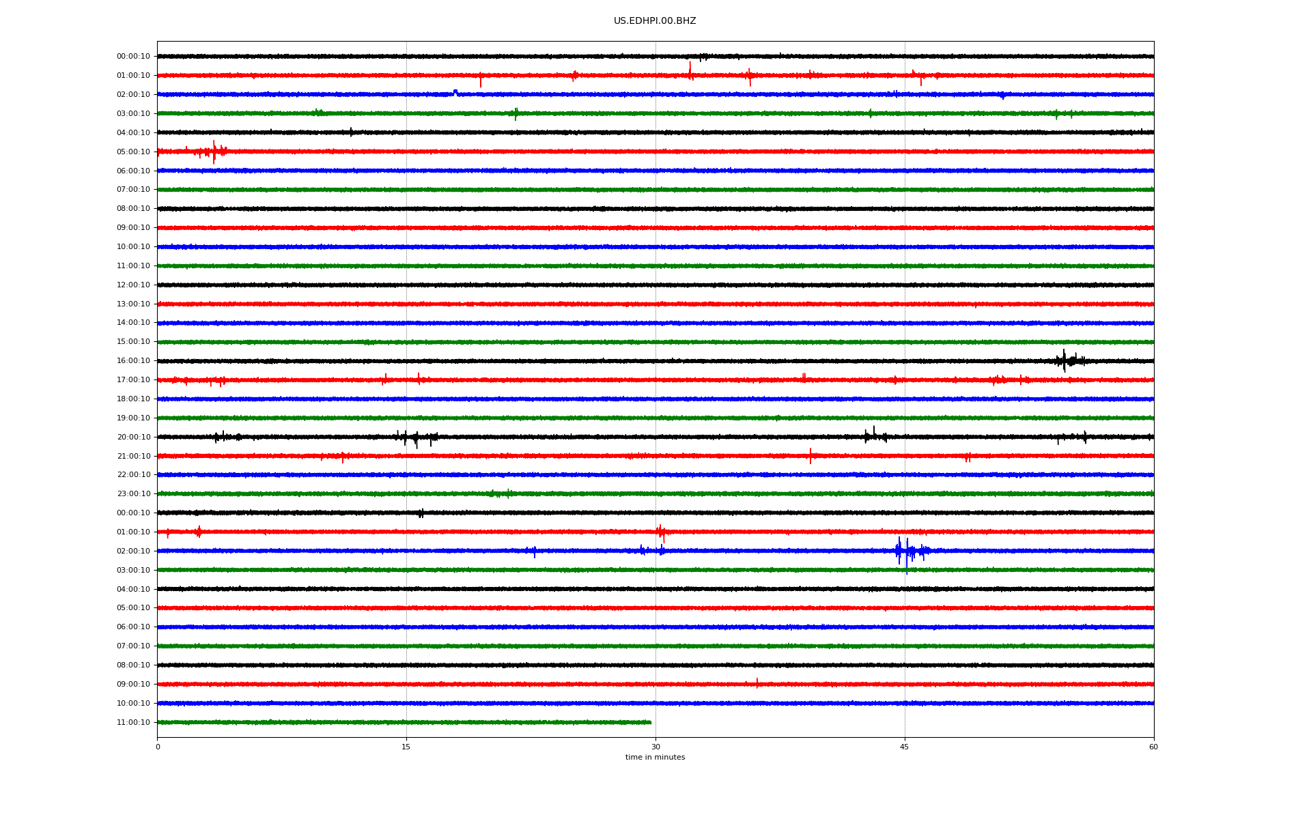Viewport: 1311px width, 819px height.
Task: Click the 30 tick label on x-axis
Action: 655,747
